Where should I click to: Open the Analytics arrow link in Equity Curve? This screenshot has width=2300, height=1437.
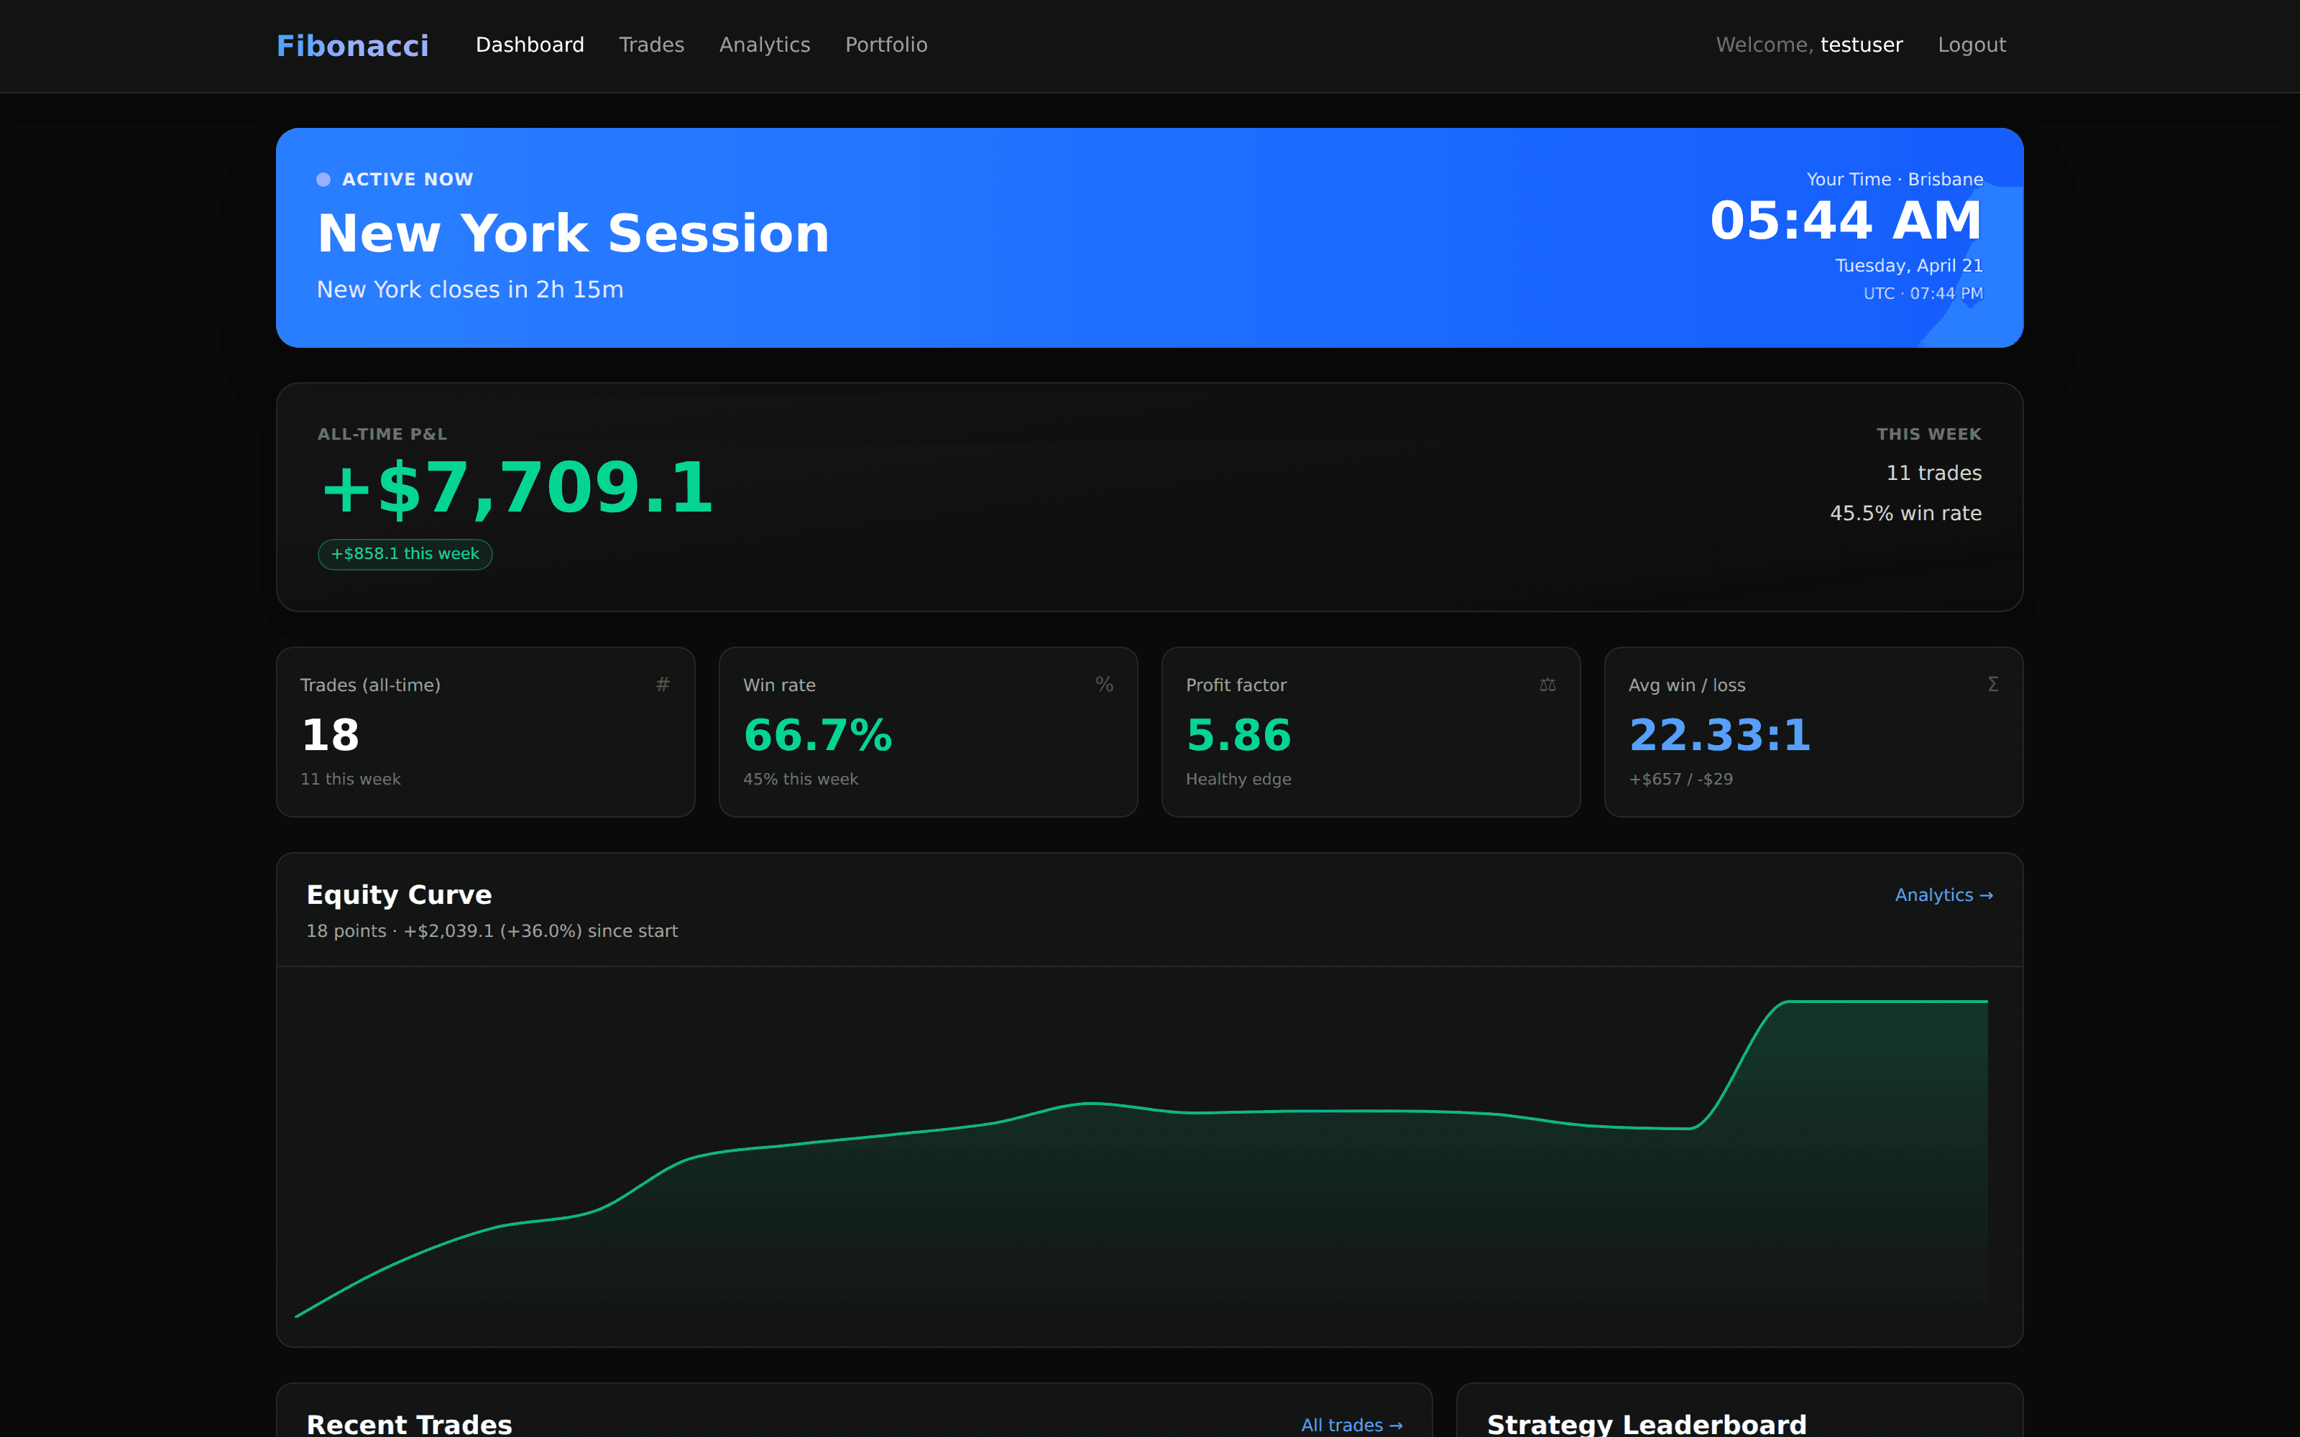1943,895
